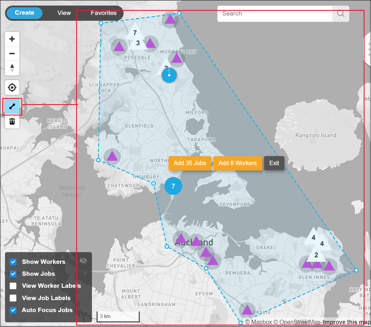371x327 pixels.
Task: Select the blue worker location pin marker
Action: coord(169,75)
